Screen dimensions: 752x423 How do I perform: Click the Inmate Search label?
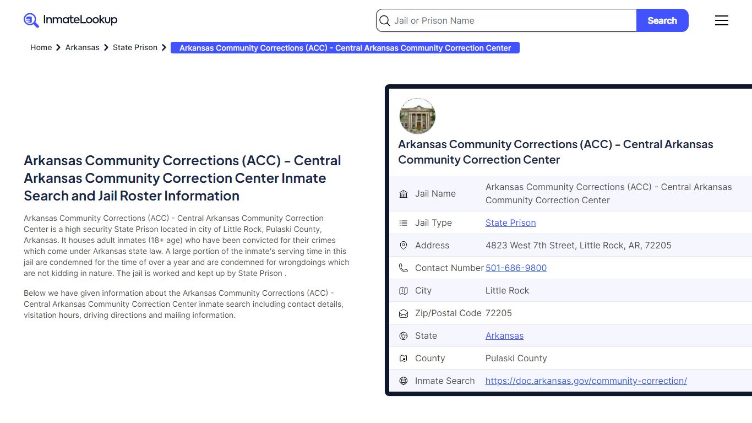click(x=445, y=381)
